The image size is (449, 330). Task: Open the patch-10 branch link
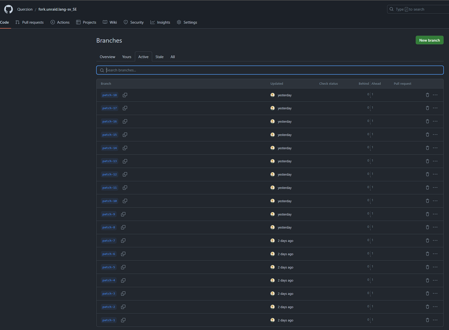pos(110,201)
